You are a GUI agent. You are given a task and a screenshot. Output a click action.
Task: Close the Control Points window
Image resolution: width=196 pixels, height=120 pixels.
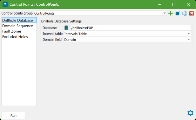[188, 4]
